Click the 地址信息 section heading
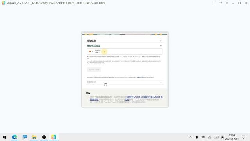The width and height of the screenshot is (250, 141). [91, 41]
